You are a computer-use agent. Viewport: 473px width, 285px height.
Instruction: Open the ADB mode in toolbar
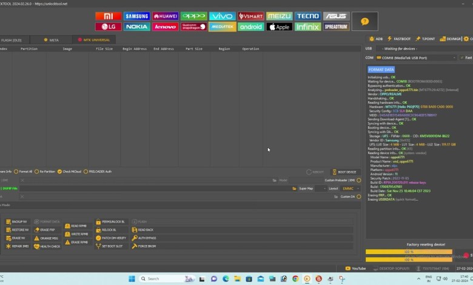click(x=376, y=39)
